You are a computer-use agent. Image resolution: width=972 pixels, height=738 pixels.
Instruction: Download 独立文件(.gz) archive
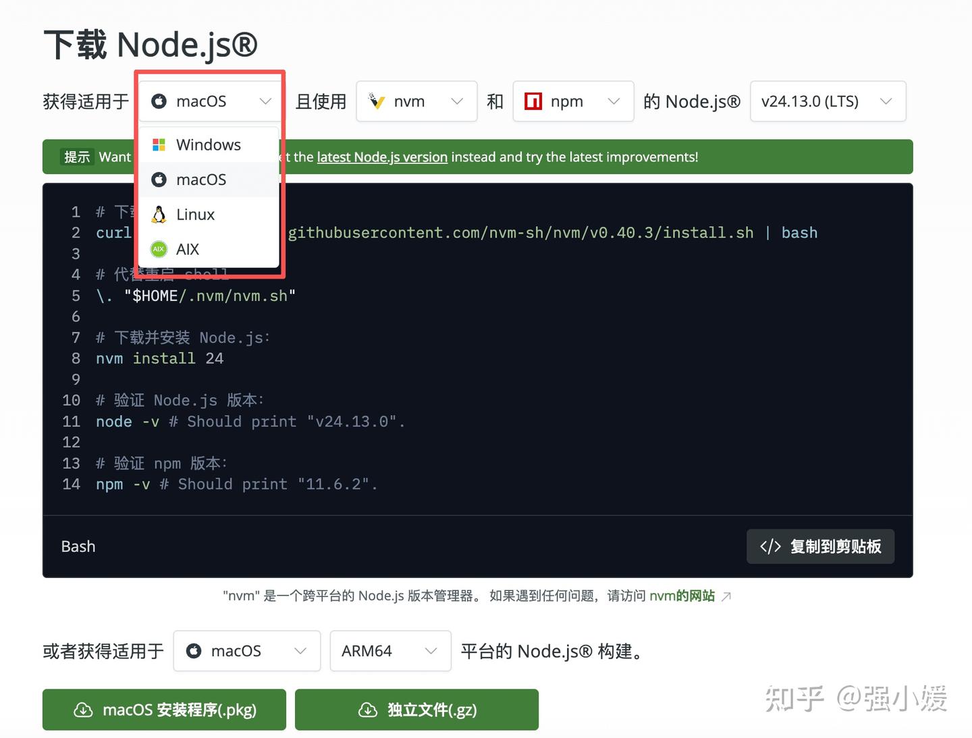[416, 710]
